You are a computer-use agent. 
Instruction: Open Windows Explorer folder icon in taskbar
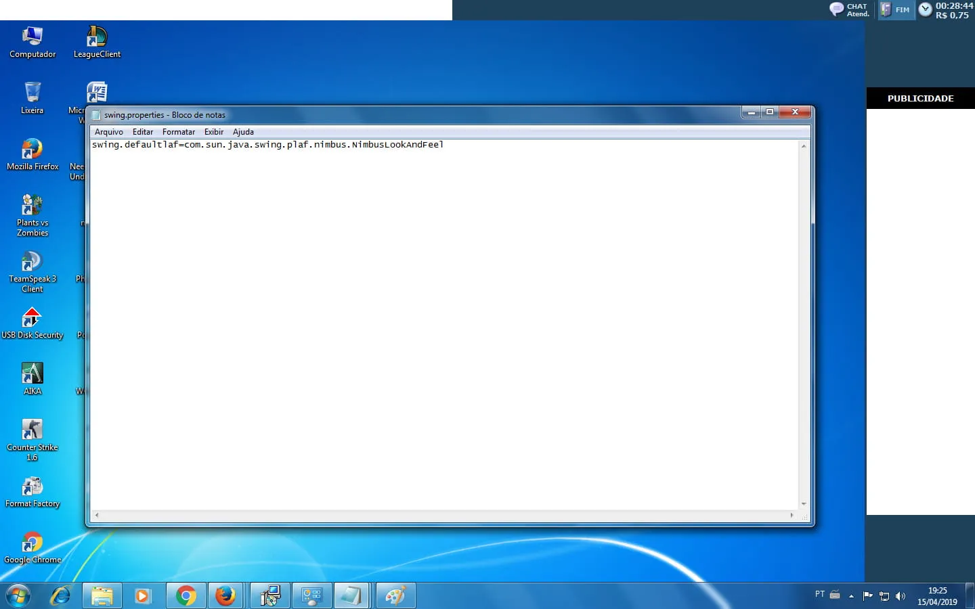pyautogui.click(x=102, y=595)
